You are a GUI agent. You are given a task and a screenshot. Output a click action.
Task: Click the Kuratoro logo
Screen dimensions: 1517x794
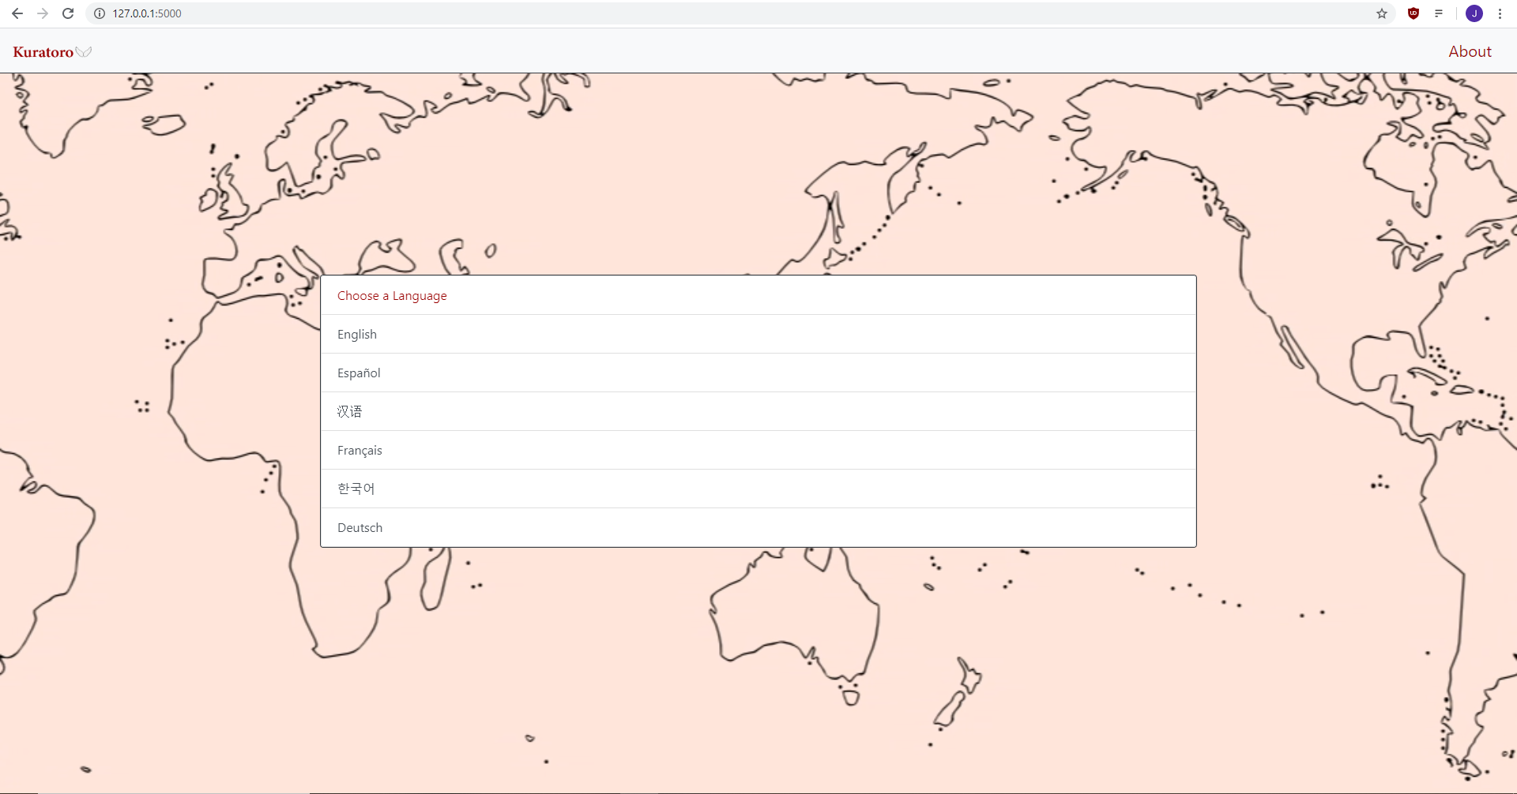tap(52, 52)
